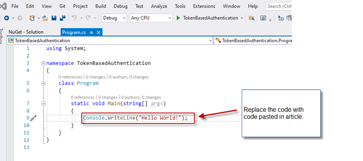The height and width of the screenshot is (161, 363).
Task: Click the toolbar window icon after Find in Files
Action: pyautogui.click(x=263, y=18)
